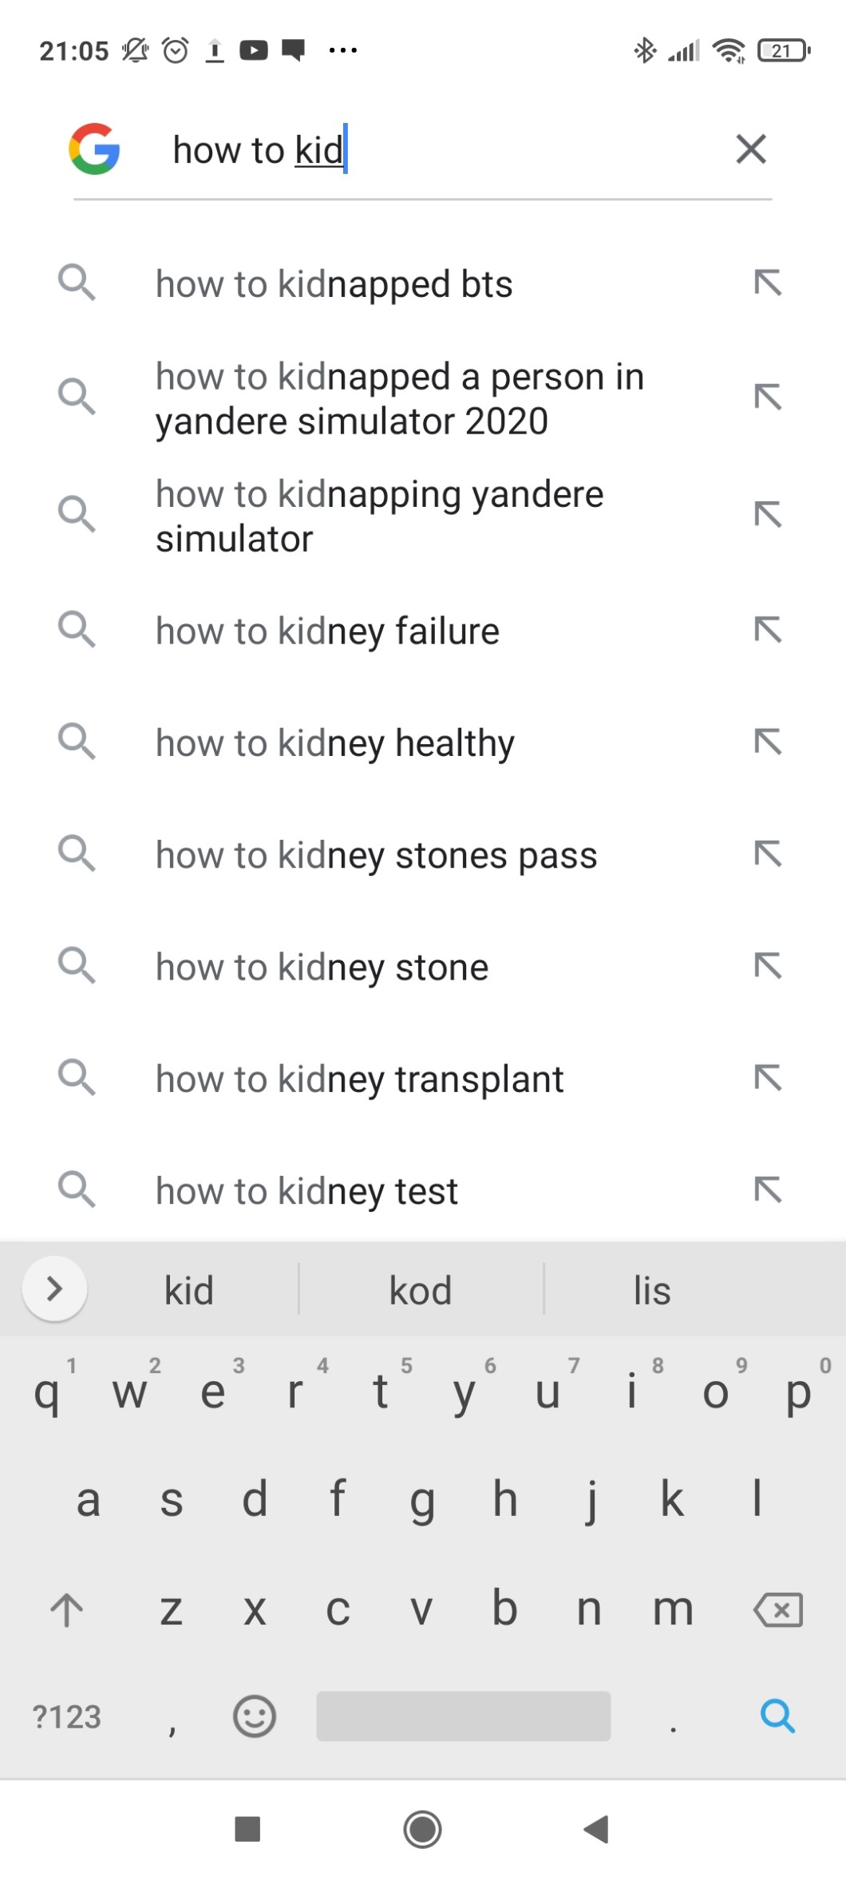
Task: Pick the 'lis' keyboard suggestion
Action: pos(651,1290)
